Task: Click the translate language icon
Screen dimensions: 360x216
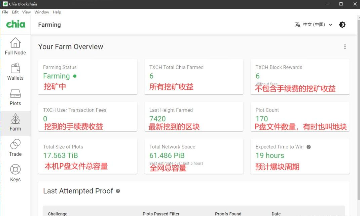Action: tap(297, 25)
